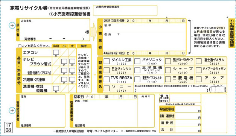236x136 pixels.
Task: Click the 収集運搬業者 電話番号 field
Action: coord(105,125)
